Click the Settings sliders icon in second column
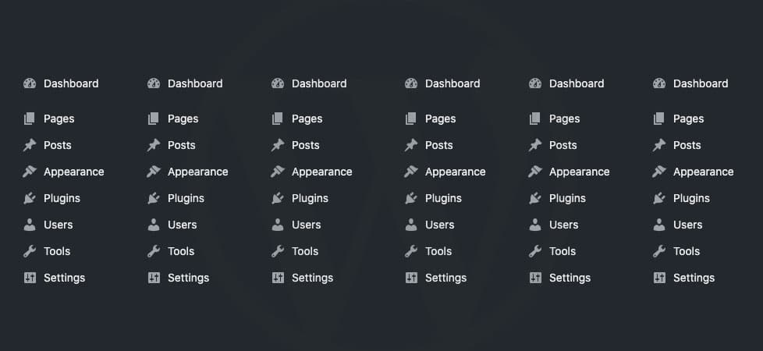Viewport: 763px width, 351px height. click(154, 278)
